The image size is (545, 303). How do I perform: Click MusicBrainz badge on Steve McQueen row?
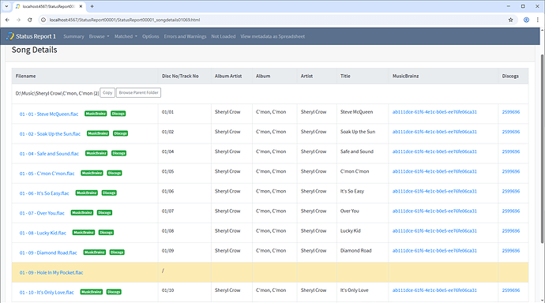96,114
